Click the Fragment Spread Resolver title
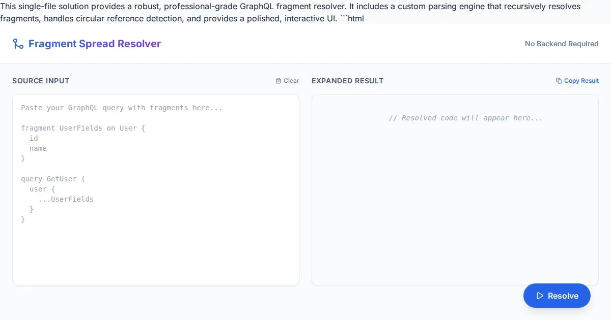This screenshot has height=320, width=611. click(x=95, y=44)
